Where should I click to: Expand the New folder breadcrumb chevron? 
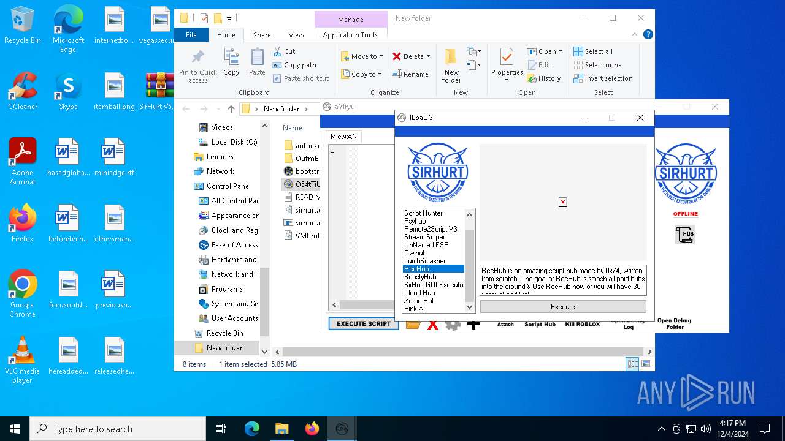coord(306,109)
